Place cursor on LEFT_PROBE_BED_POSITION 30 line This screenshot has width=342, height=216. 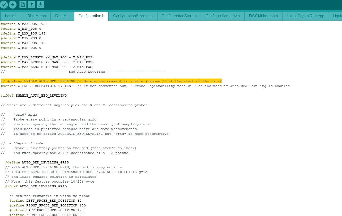click(45, 201)
